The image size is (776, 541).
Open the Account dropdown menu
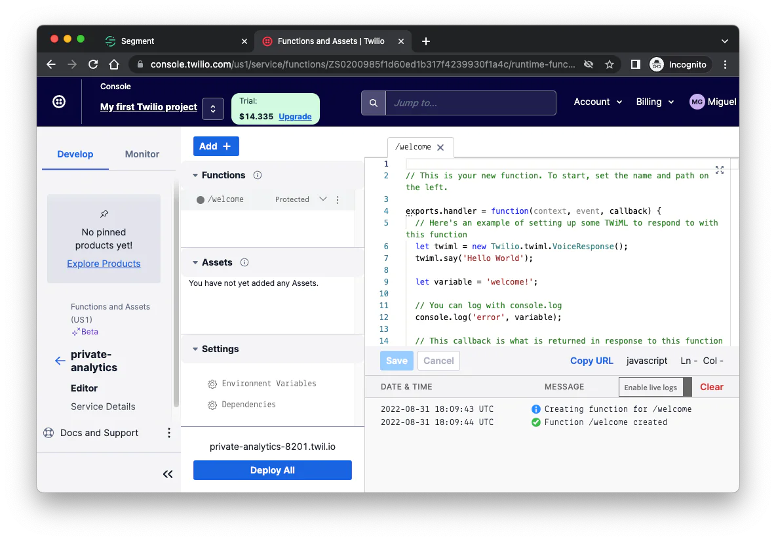(596, 102)
